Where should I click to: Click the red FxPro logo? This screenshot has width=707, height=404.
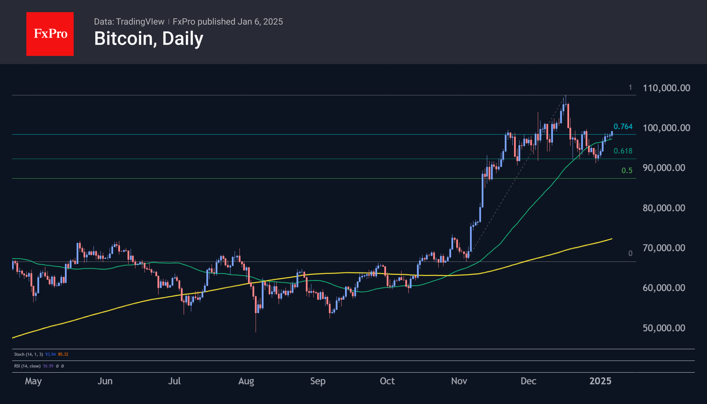pos(50,34)
